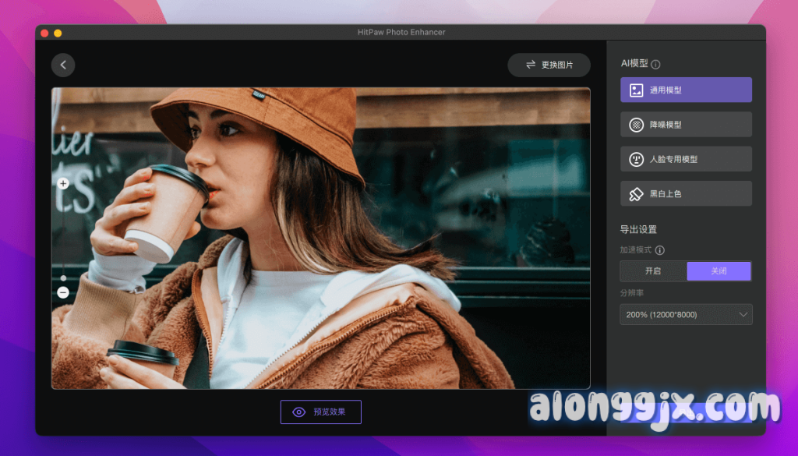Turn off acceleration with 关闭
The height and width of the screenshot is (456, 798).
pos(719,271)
